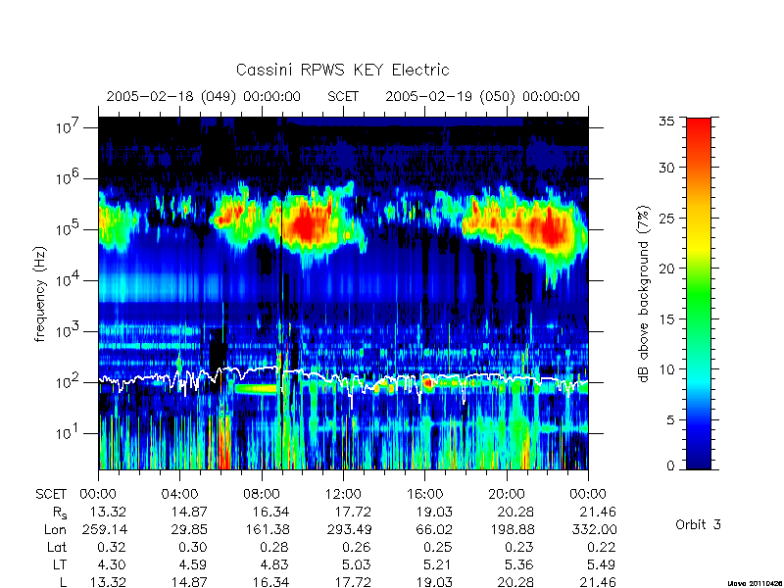Click the 'frequency (Hz)' axis label
Viewport: 784px width, 588px height.
tap(40, 294)
